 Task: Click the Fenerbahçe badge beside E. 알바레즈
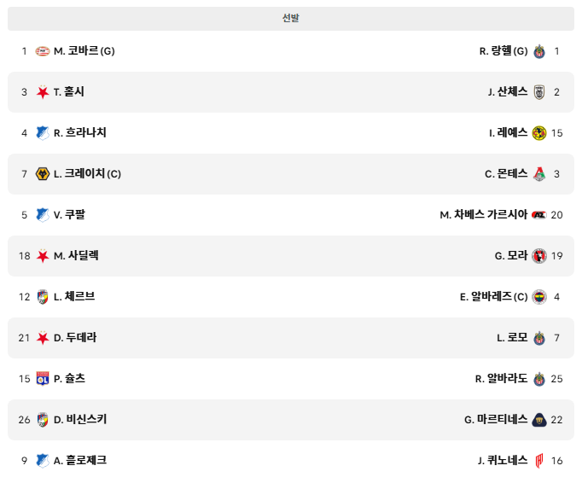click(539, 297)
